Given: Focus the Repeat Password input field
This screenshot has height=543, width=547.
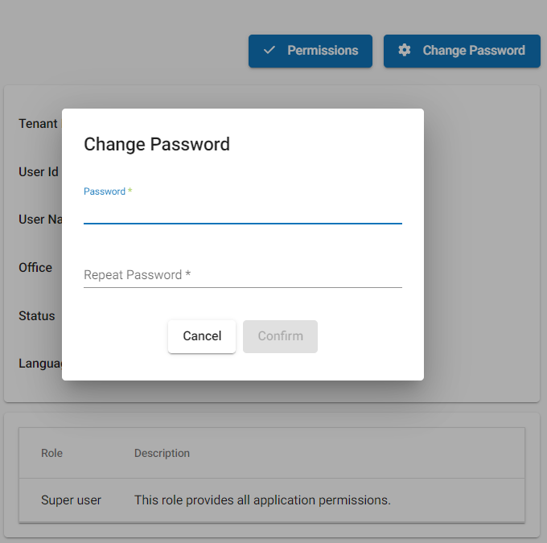Looking at the screenshot, I should click(243, 275).
